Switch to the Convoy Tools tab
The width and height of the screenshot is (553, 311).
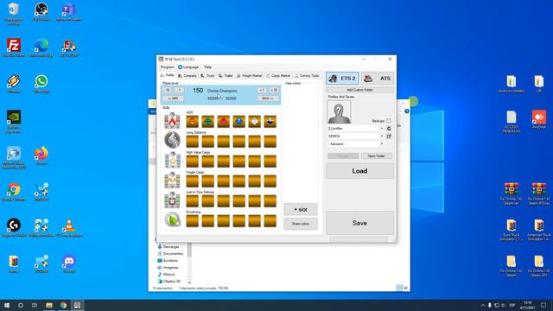[308, 76]
